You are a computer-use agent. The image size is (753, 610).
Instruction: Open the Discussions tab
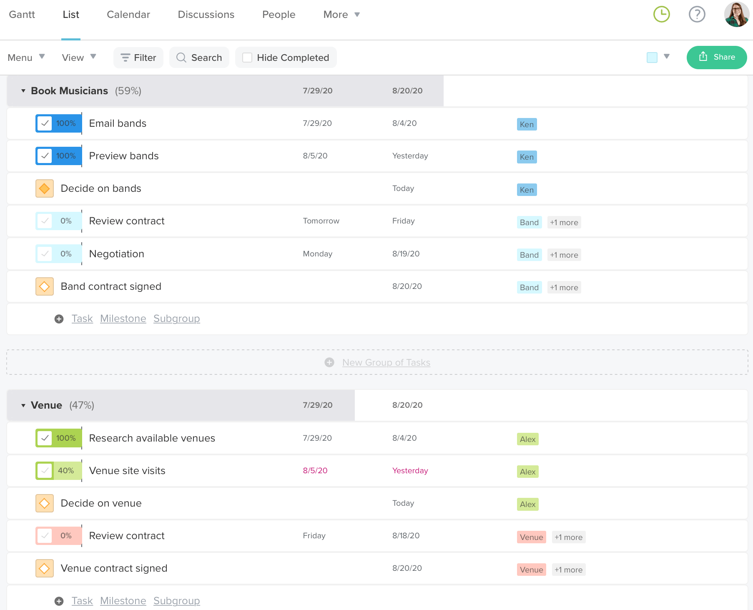[206, 14]
